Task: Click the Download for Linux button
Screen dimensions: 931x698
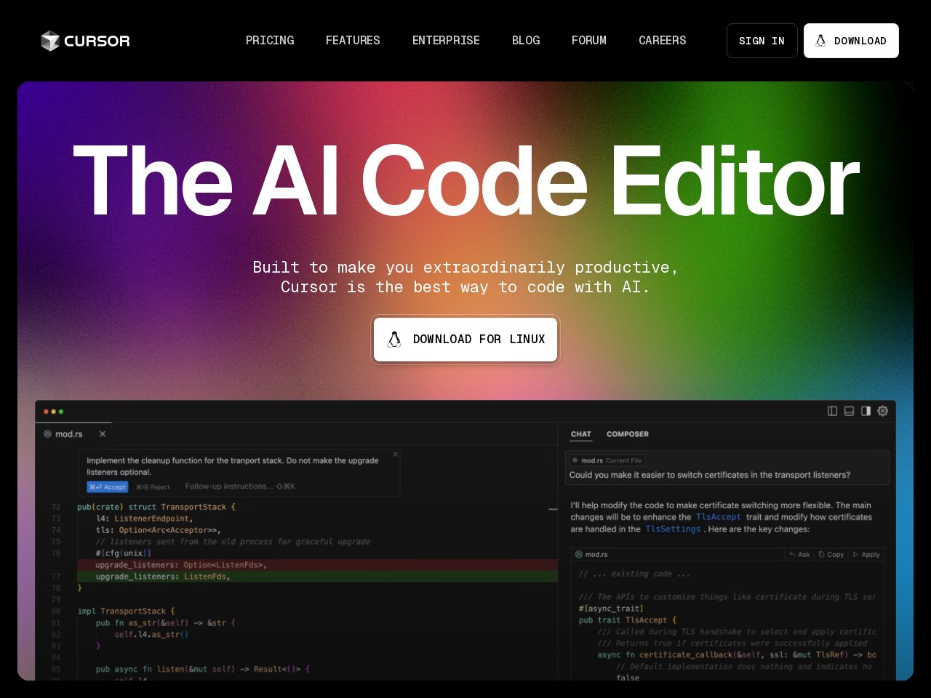Action: pos(465,339)
